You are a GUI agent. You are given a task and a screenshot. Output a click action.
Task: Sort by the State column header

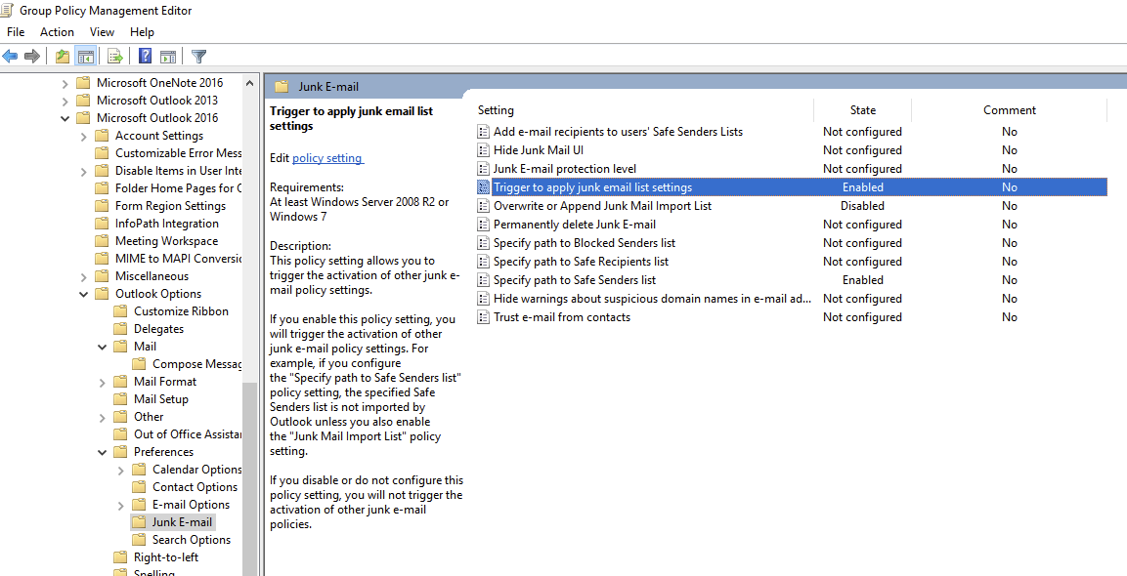[x=862, y=110]
